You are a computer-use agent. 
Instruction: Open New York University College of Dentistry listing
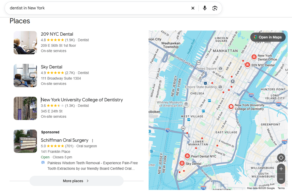82,100
